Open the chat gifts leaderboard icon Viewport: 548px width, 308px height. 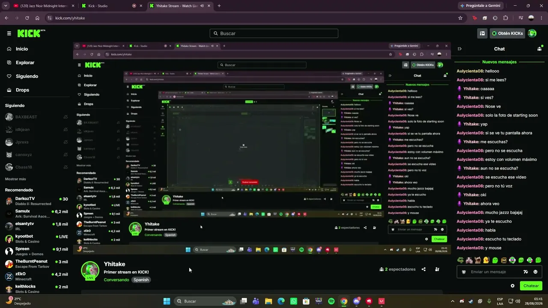(539, 49)
